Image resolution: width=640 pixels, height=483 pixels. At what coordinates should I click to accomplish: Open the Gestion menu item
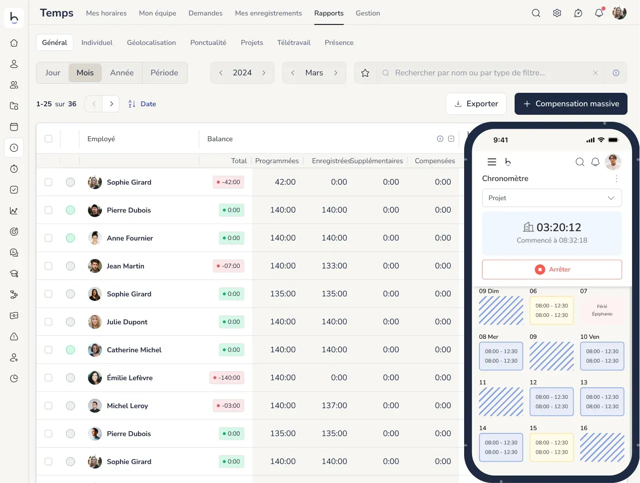368,13
